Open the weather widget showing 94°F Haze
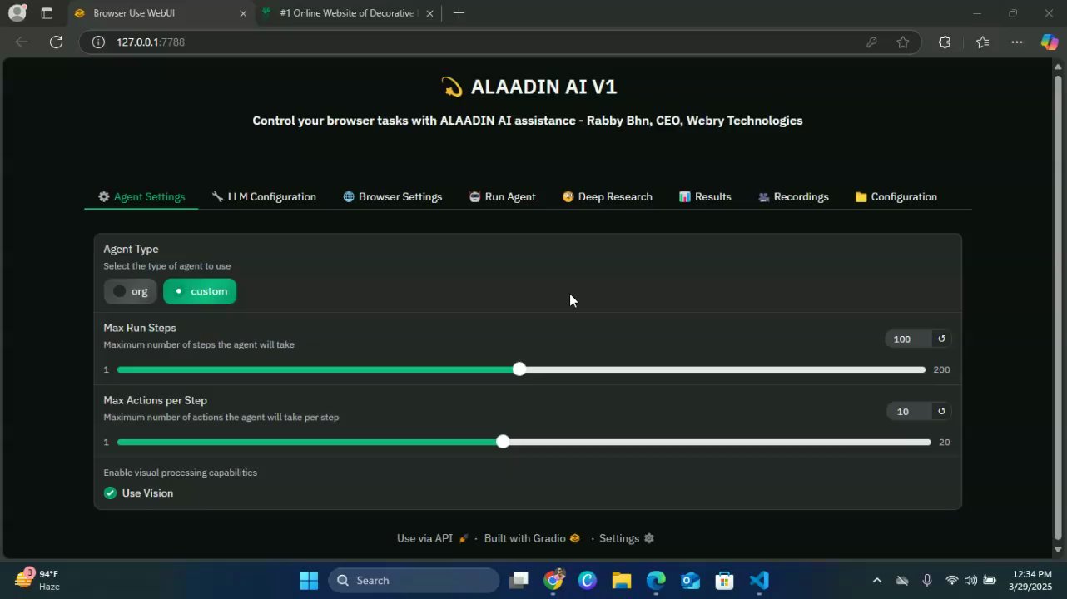This screenshot has width=1067, height=599. [39, 580]
